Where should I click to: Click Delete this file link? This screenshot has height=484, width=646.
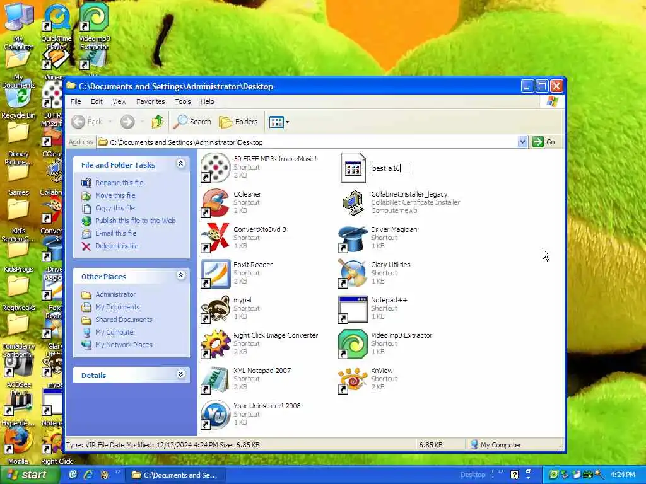(x=117, y=246)
